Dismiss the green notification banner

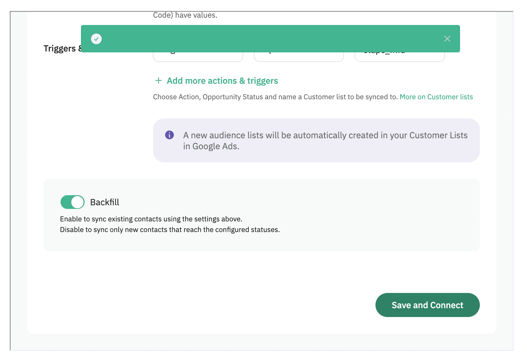coord(447,39)
